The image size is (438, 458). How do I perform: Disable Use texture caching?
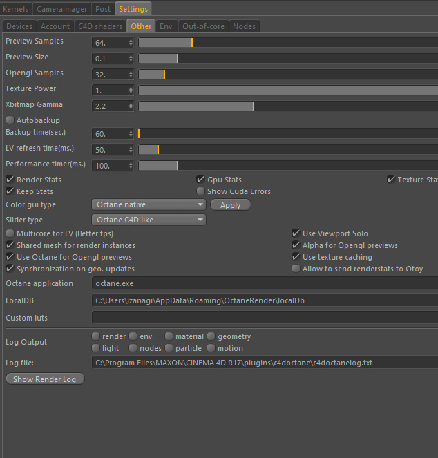[x=296, y=256]
